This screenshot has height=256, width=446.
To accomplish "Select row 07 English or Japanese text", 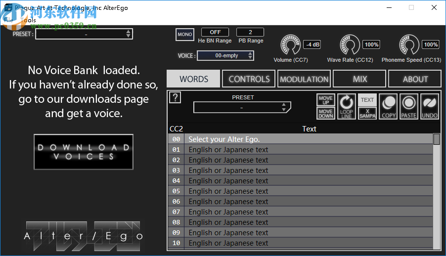I will click(300, 212).
